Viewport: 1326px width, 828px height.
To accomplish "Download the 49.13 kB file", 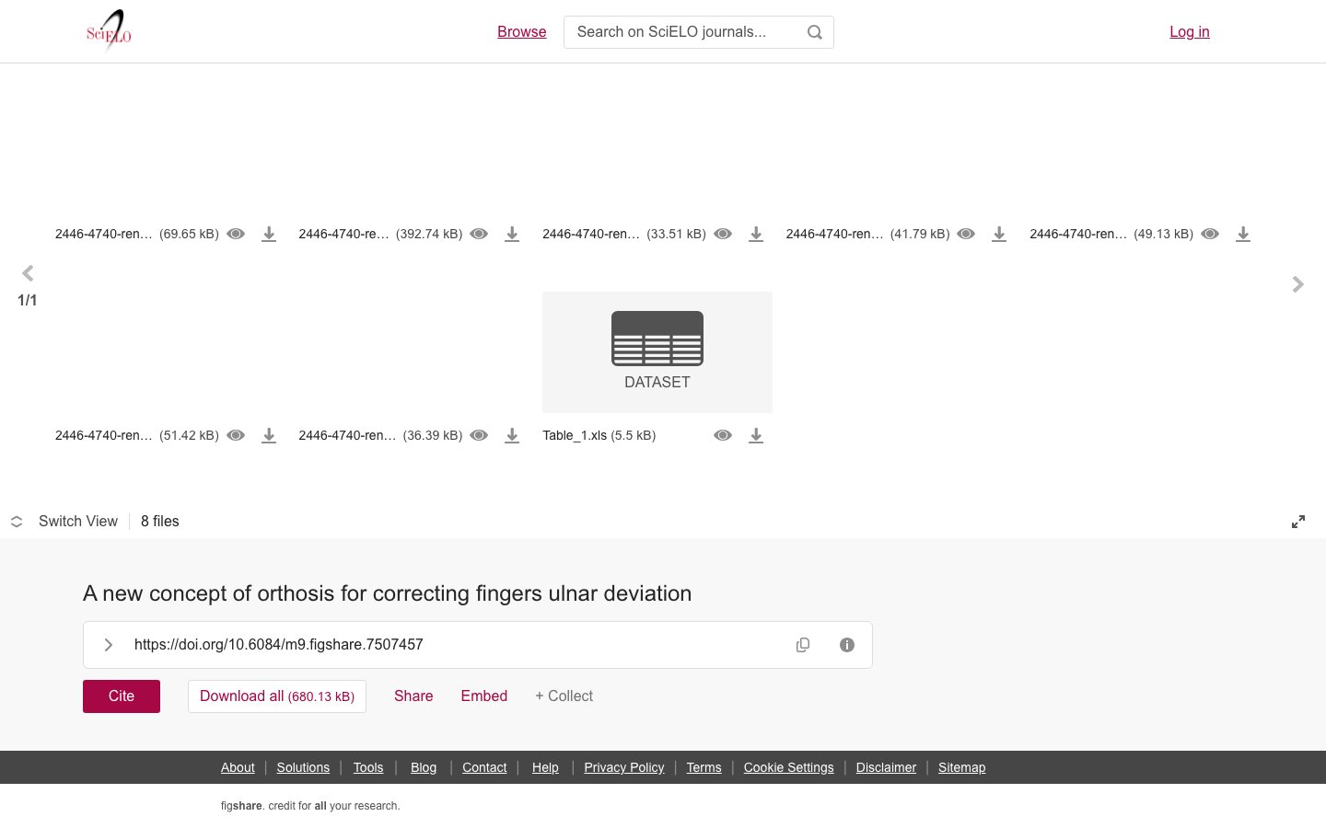I will point(1243,234).
